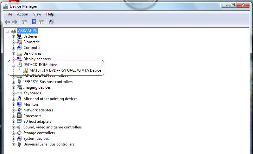This screenshot has width=253, height=154.
Task: Collapse the DVD/CD-ROM drives node
Action: (13, 65)
